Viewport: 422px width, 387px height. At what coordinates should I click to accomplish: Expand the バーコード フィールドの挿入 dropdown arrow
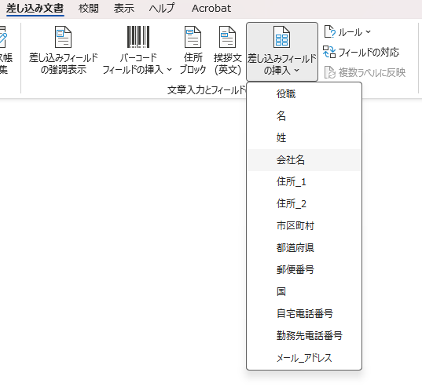click(x=169, y=70)
